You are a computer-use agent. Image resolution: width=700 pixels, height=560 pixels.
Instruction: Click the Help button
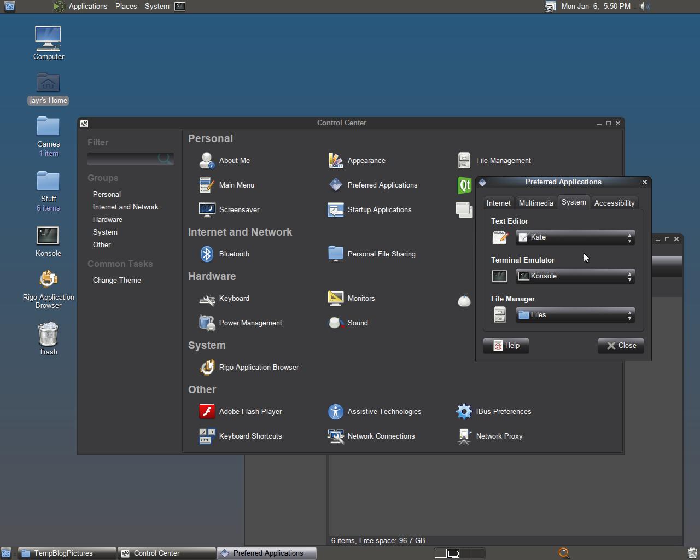[506, 346]
